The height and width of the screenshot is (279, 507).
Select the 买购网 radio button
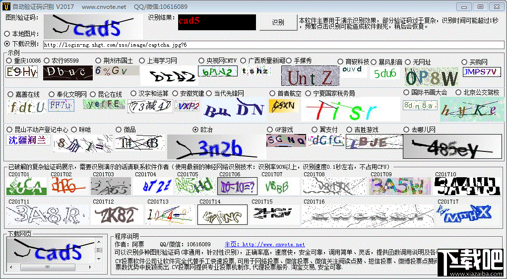(464, 62)
